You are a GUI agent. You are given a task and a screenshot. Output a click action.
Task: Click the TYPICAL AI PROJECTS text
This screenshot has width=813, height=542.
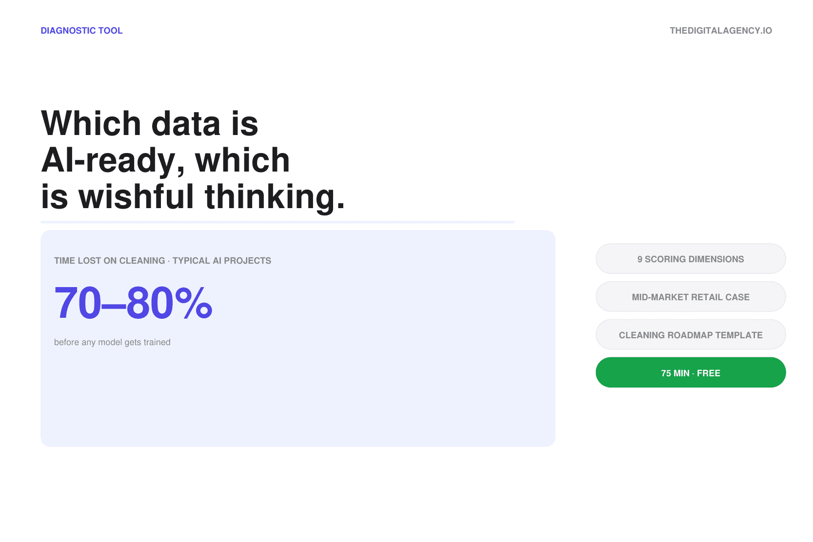pos(222,261)
